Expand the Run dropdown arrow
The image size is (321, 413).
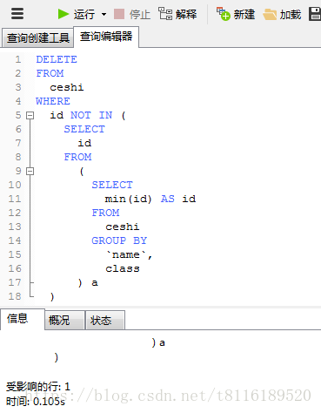(104, 14)
